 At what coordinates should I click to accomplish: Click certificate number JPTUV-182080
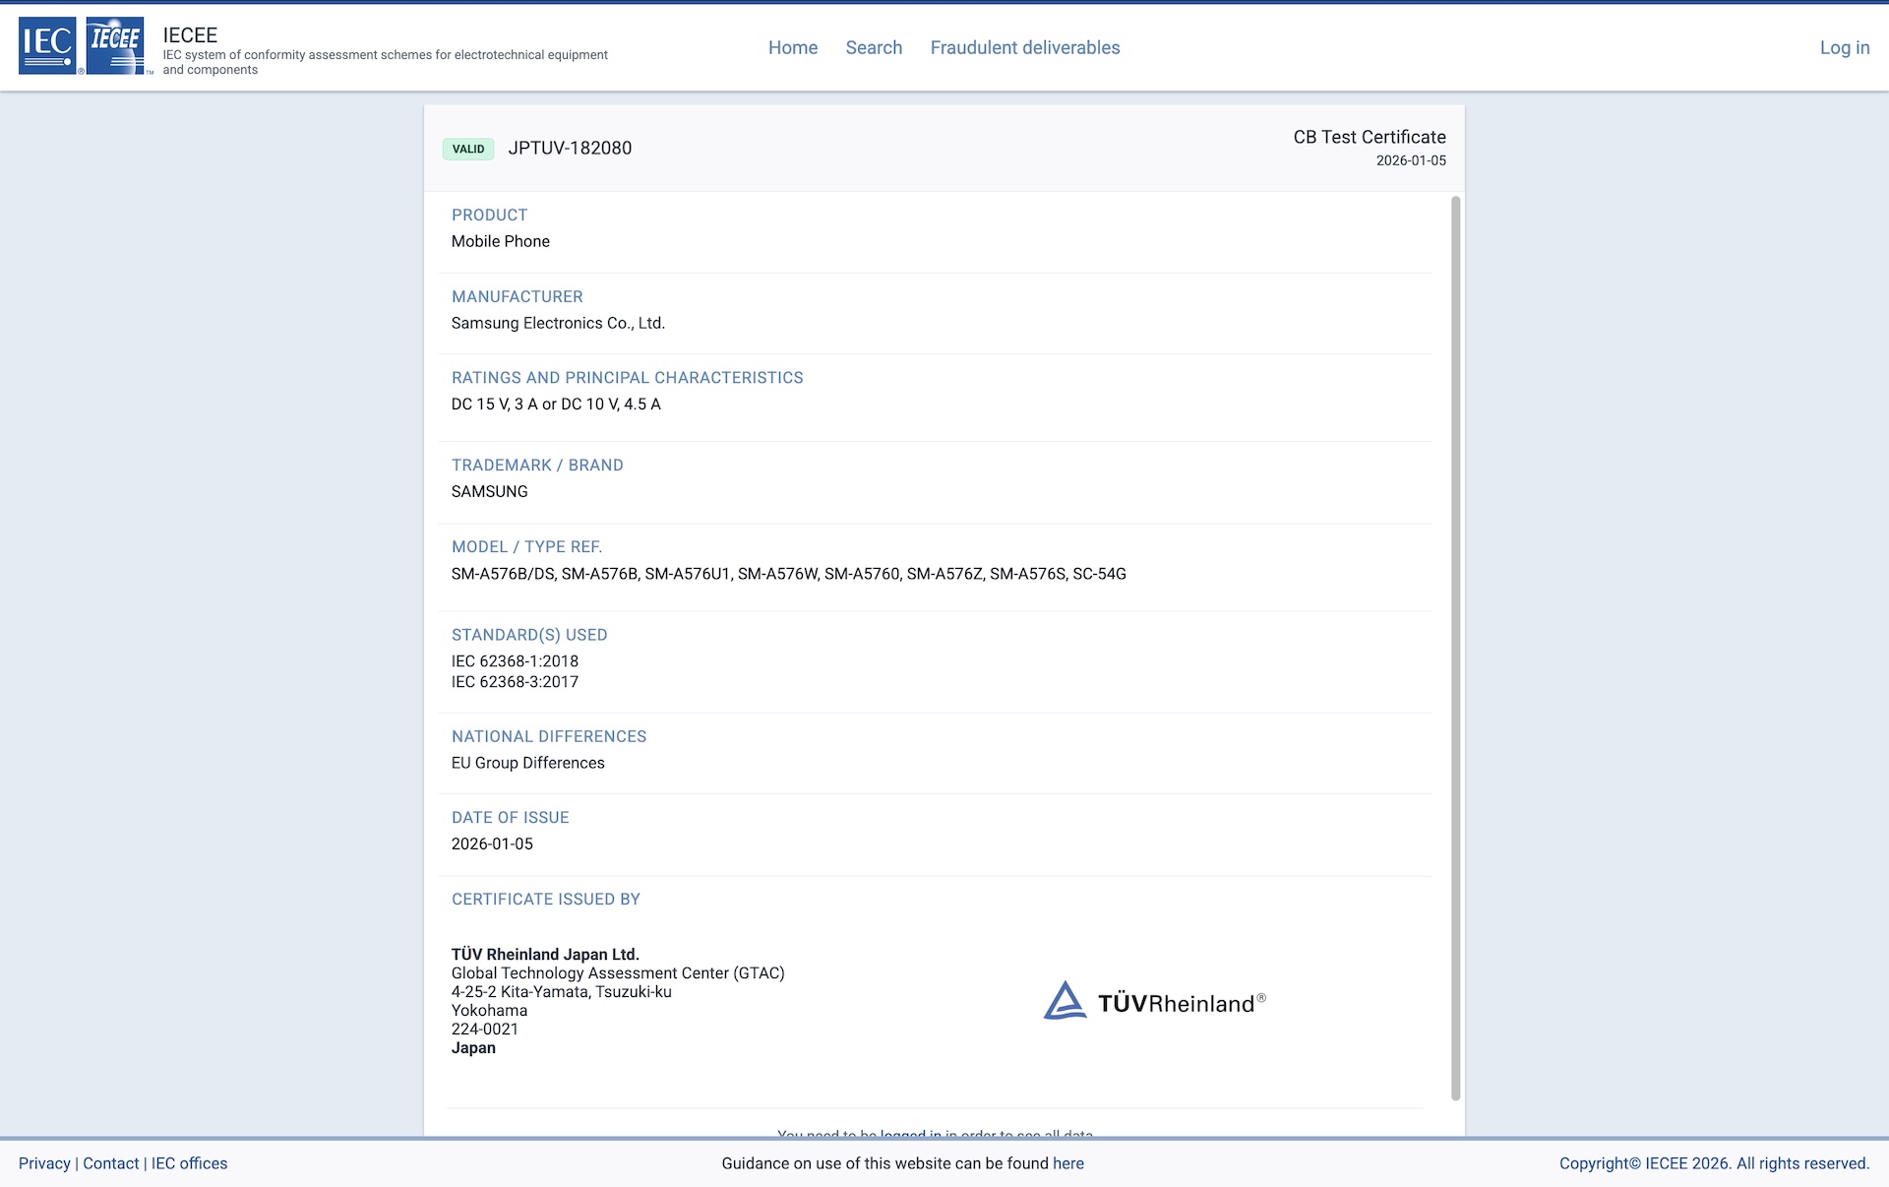click(570, 149)
